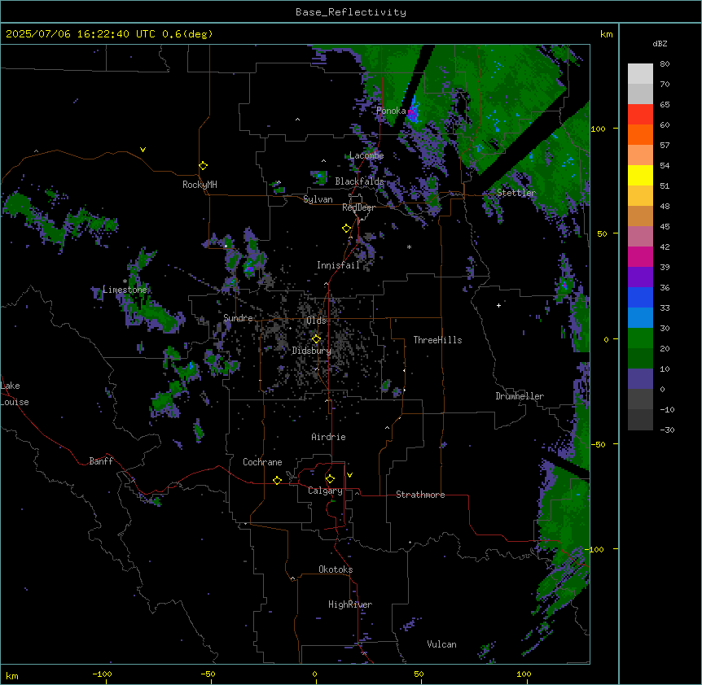Click the Didsbury label
This screenshot has width=702, height=685.
[x=312, y=351]
